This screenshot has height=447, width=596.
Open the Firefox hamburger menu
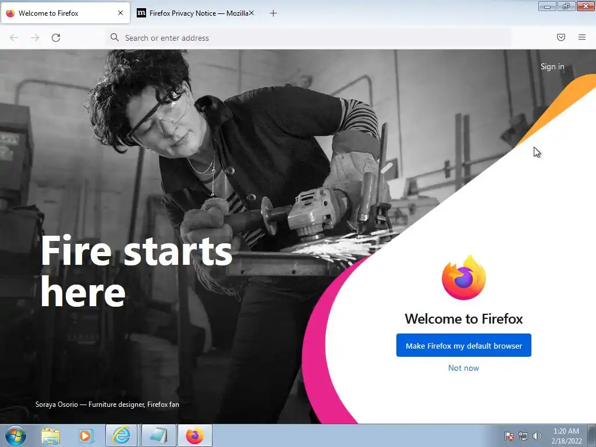[582, 37]
